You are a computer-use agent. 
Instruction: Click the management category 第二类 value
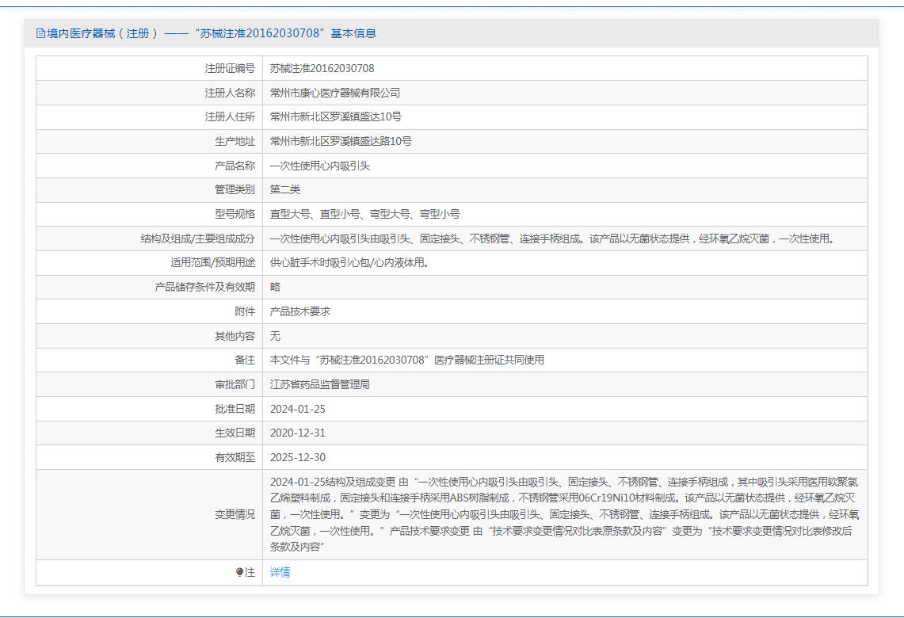click(x=285, y=189)
